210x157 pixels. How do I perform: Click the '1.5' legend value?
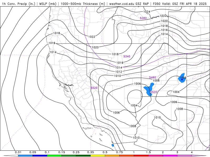point(148,152)
